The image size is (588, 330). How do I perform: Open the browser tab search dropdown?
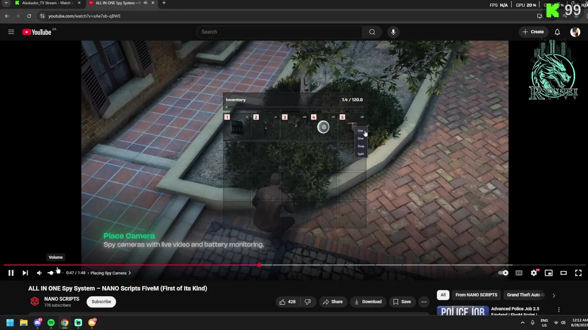pyautogui.click(x=6, y=3)
